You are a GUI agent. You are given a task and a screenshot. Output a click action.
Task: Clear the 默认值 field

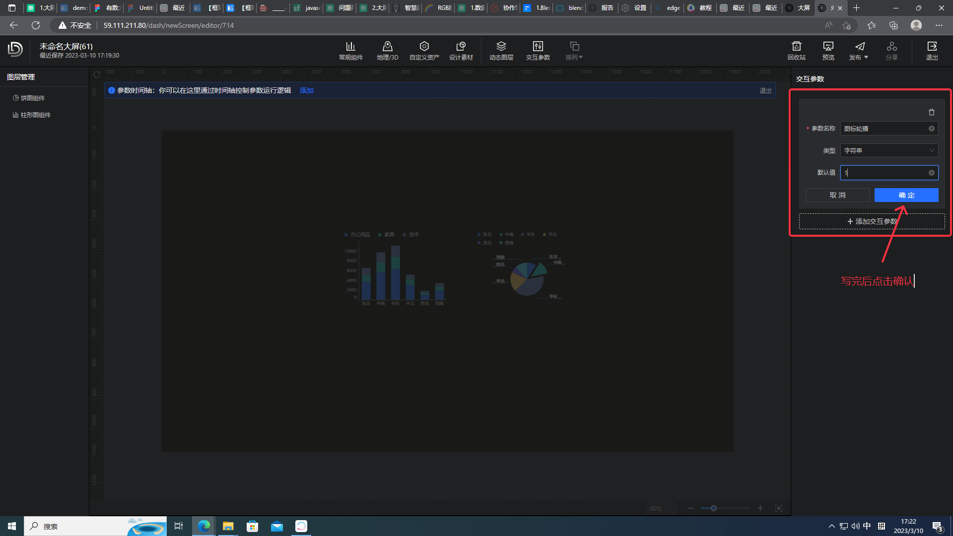[931, 173]
